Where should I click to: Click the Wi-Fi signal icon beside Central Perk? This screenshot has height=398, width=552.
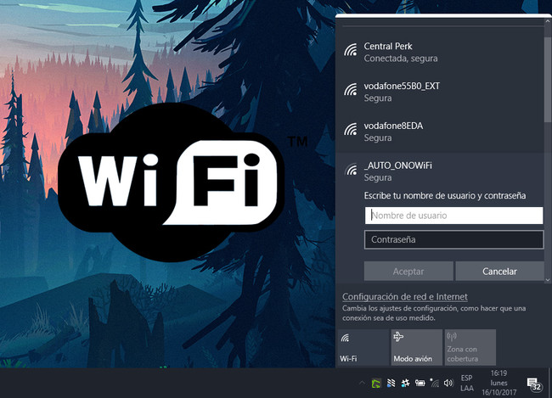(351, 50)
